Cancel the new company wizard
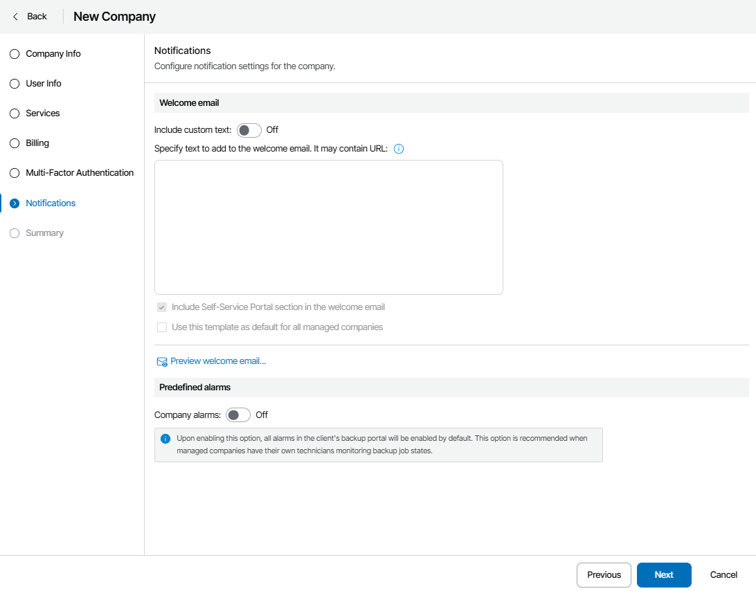The image size is (756, 591). [723, 575]
